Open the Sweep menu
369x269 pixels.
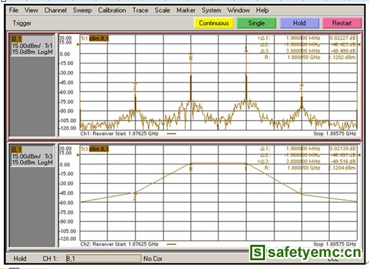[82, 10]
